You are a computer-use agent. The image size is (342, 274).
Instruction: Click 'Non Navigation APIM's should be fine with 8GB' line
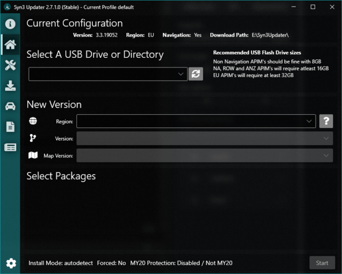[267, 61]
